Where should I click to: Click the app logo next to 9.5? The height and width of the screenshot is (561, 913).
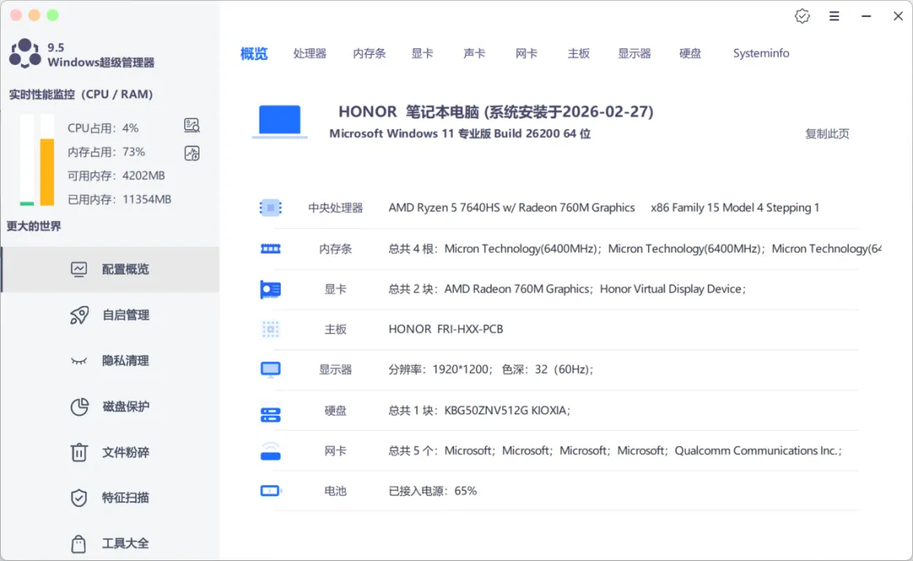click(25, 53)
